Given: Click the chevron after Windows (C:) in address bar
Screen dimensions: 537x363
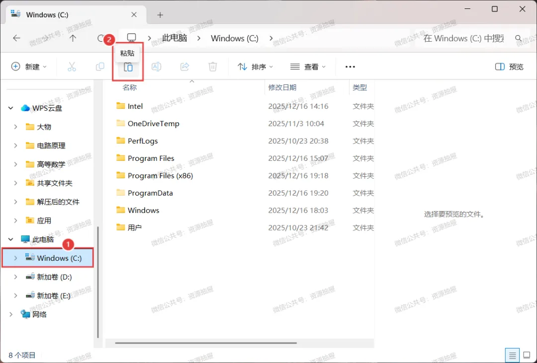Looking at the screenshot, I should click(x=271, y=38).
